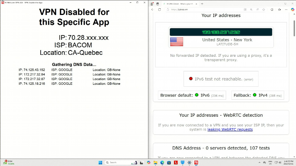Open gear settings app on taskbar
This screenshot has width=296, height=166.
[x=189, y=162]
